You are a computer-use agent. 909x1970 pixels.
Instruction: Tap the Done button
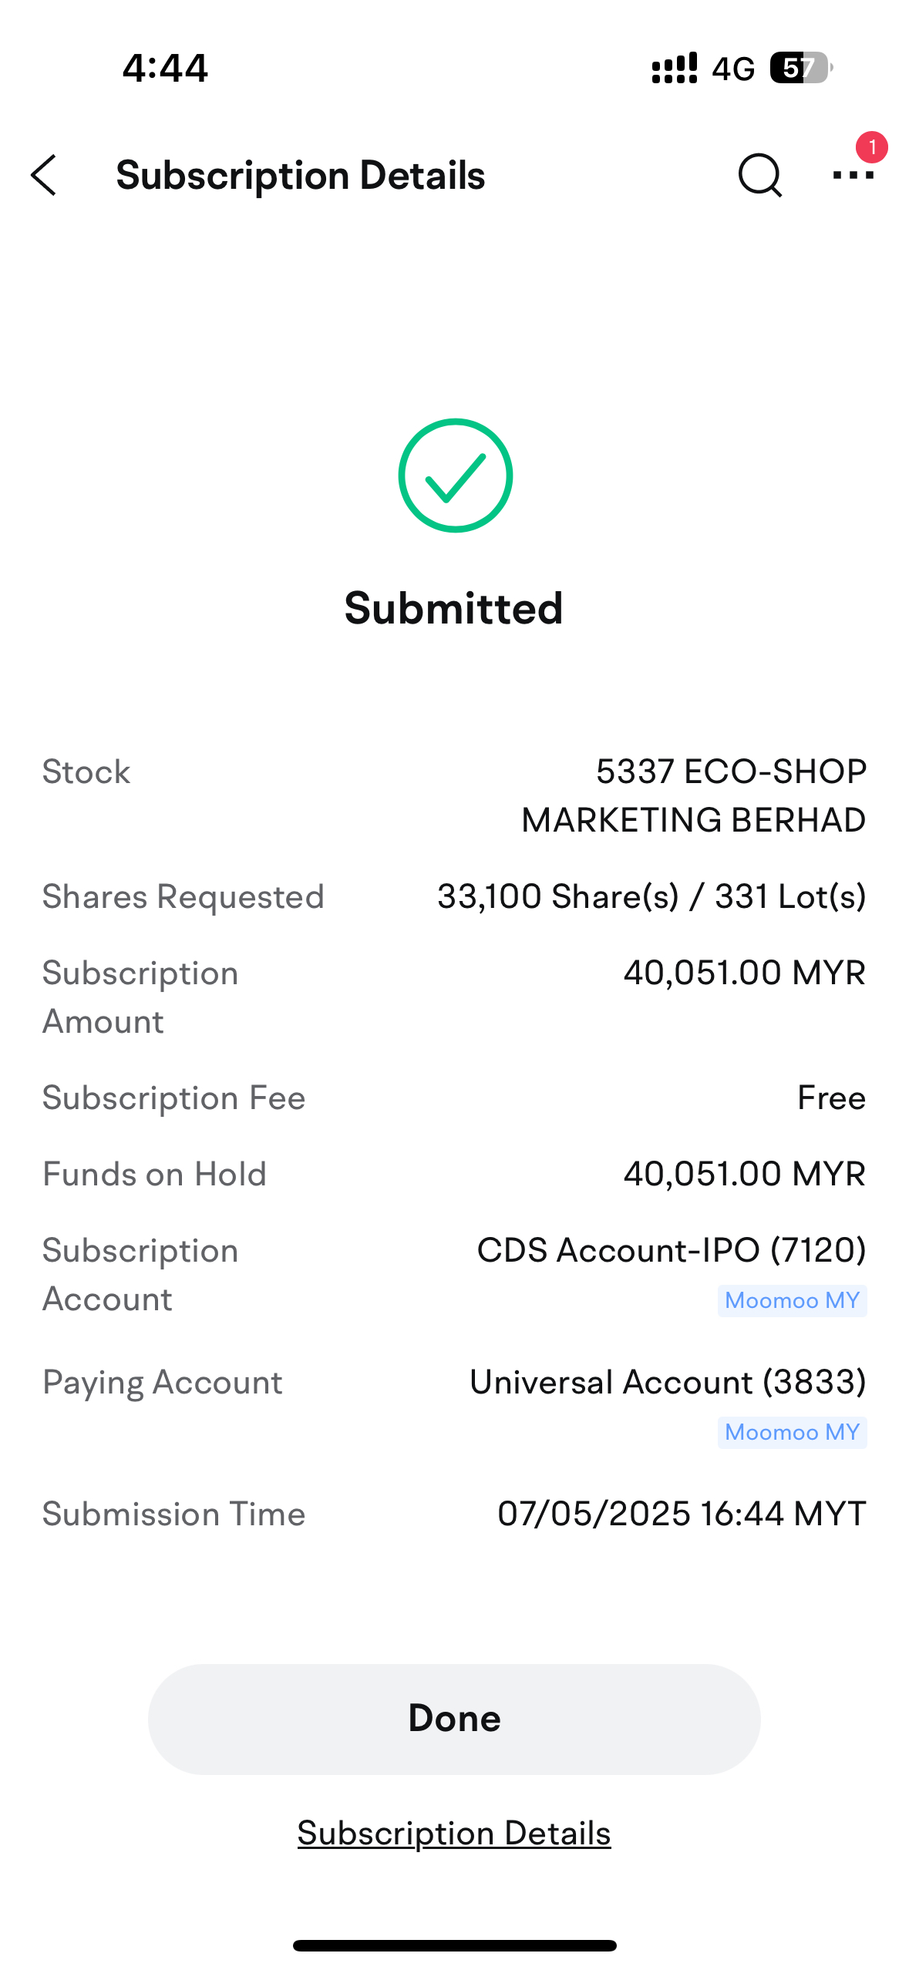[454, 1719]
